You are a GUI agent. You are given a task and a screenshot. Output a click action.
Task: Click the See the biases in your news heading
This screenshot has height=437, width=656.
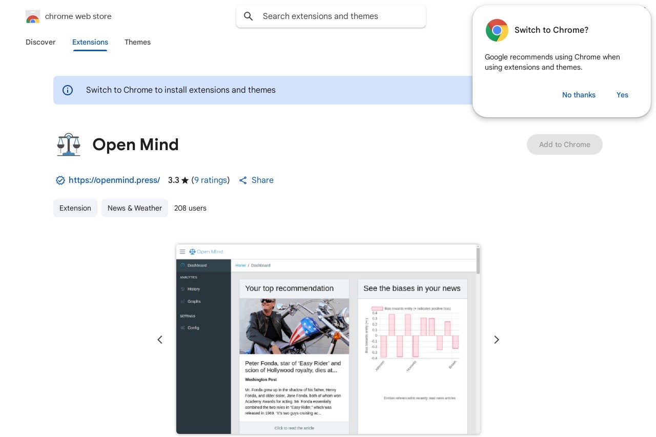pos(412,288)
